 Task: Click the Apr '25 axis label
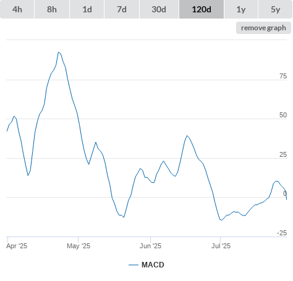click(17, 246)
